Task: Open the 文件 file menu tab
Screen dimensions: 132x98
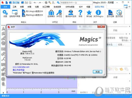Action: click(x=5, y=7)
